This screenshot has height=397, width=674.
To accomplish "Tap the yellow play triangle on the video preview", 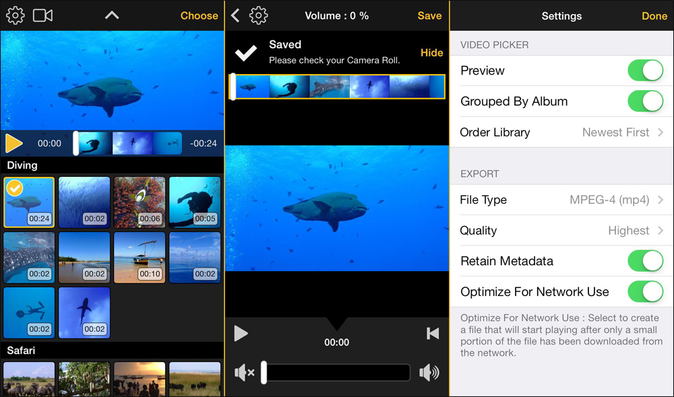I will coord(12,143).
